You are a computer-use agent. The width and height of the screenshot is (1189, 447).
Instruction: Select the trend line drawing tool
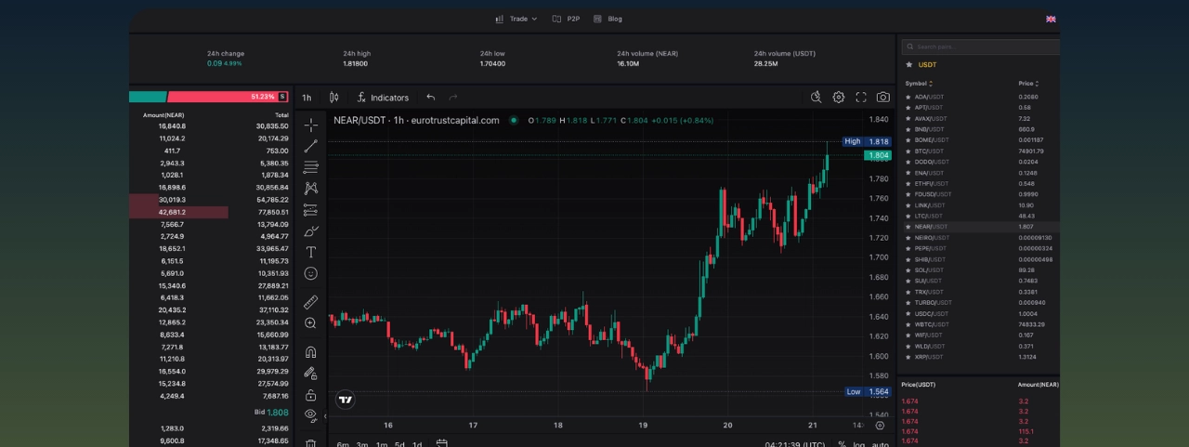pos(311,146)
